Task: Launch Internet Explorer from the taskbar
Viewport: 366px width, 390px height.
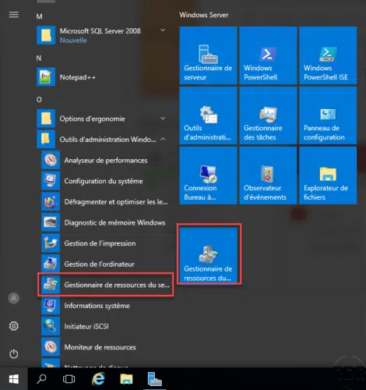Action: 98,378
